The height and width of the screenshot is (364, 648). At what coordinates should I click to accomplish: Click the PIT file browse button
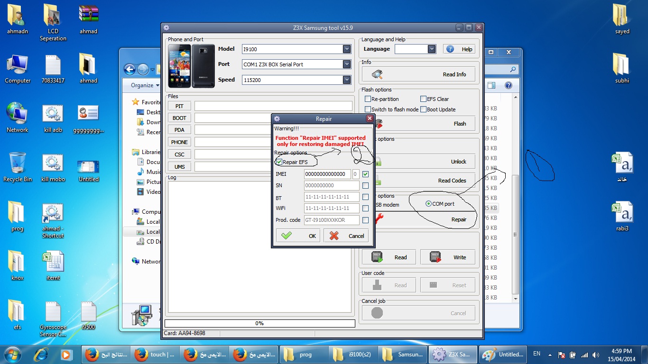click(179, 106)
